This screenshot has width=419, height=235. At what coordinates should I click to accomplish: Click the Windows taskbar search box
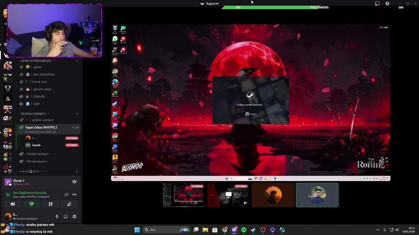(x=167, y=230)
